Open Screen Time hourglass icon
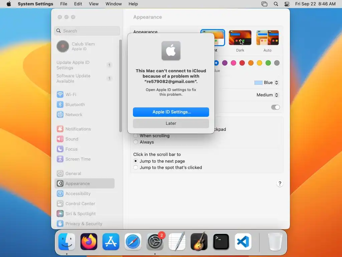 [60, 159]
